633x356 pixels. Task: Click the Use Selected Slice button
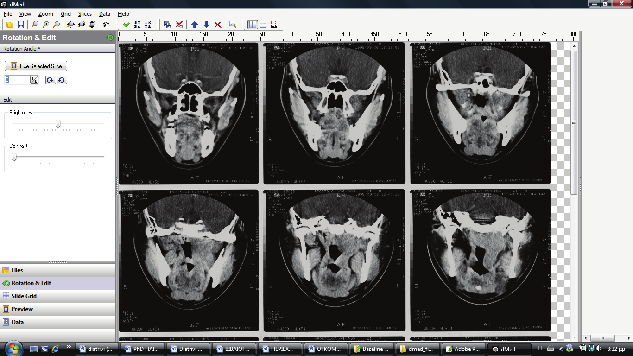click(x=36, y=66)
